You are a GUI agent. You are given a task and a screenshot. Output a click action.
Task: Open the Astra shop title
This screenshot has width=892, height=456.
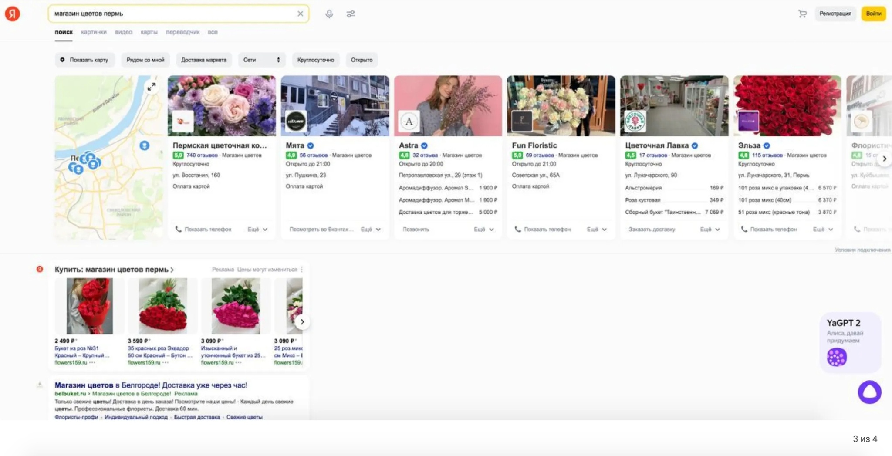pyautogui.click(x=408, y=145)
